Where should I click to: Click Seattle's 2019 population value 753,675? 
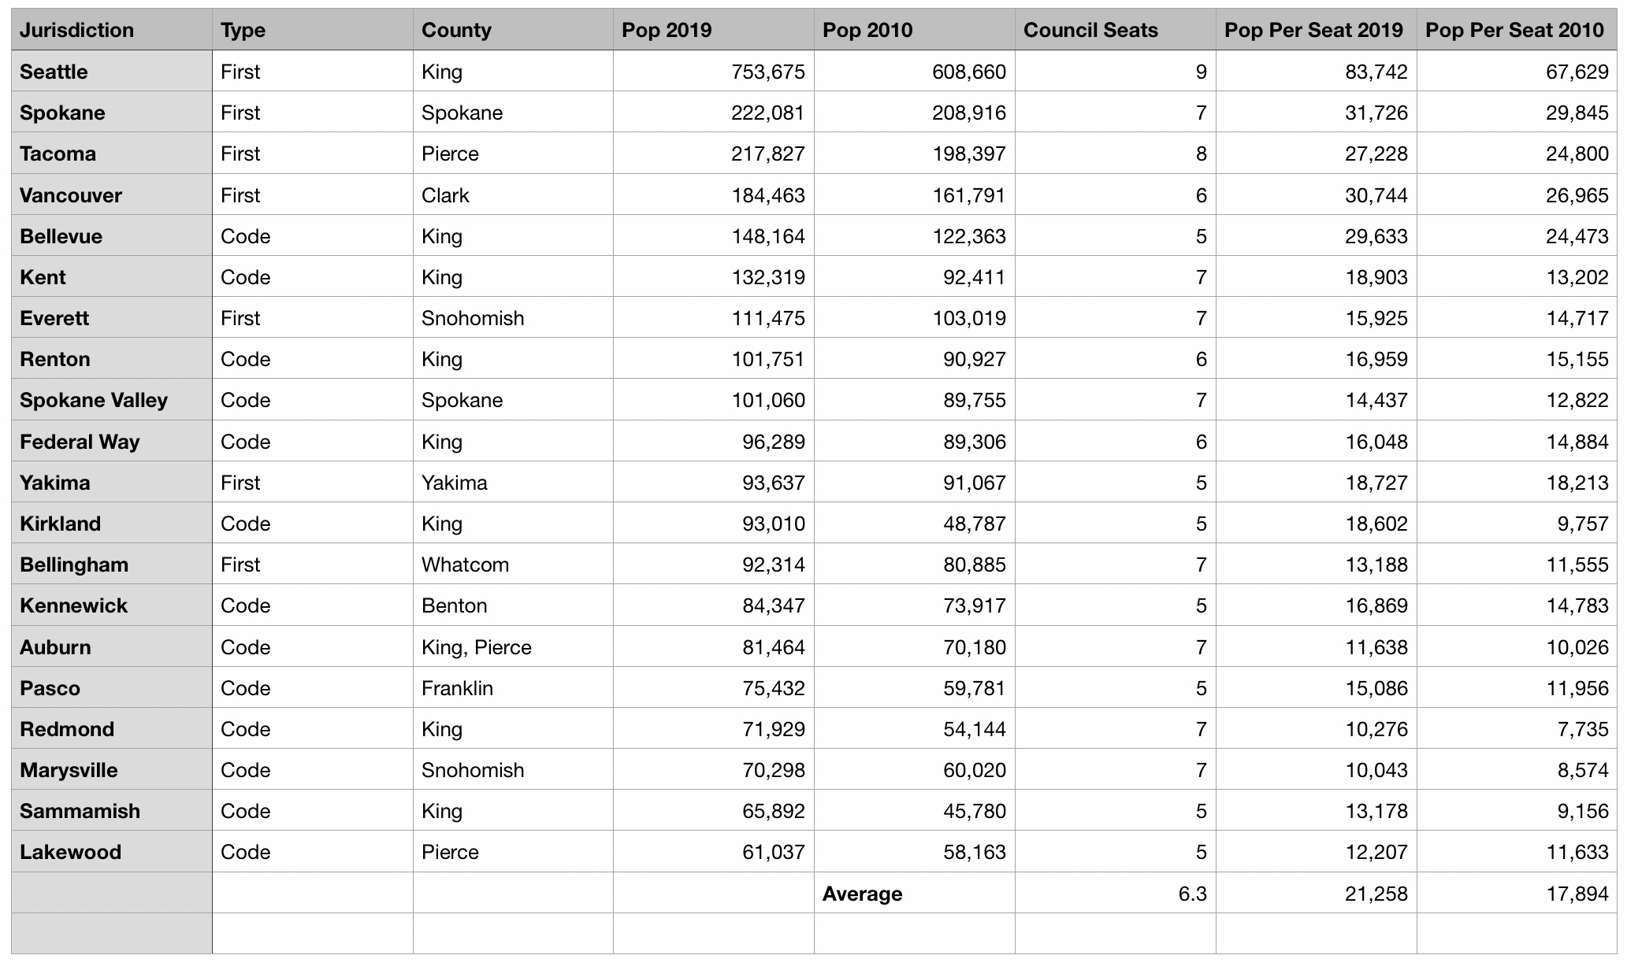(768, 72)
